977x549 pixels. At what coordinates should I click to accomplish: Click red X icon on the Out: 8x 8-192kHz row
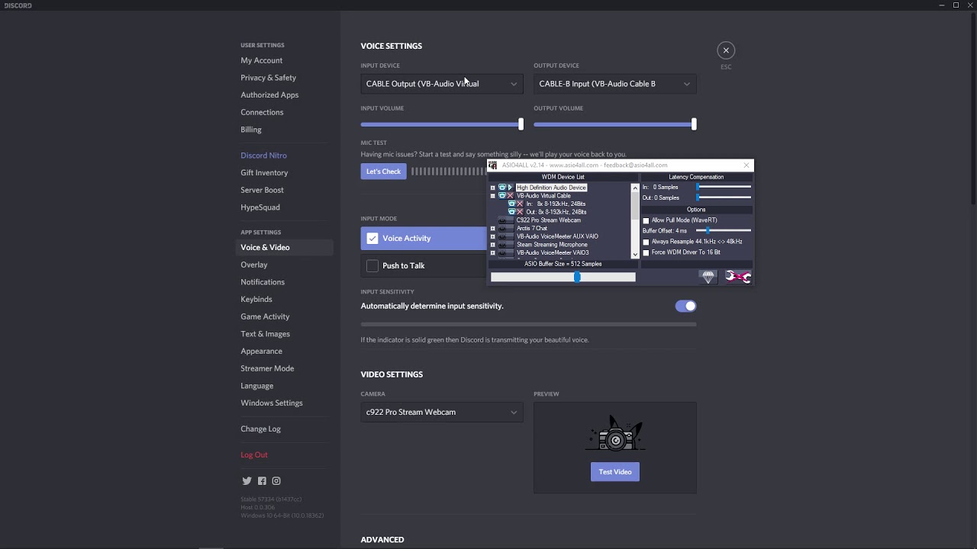(520, 212)
